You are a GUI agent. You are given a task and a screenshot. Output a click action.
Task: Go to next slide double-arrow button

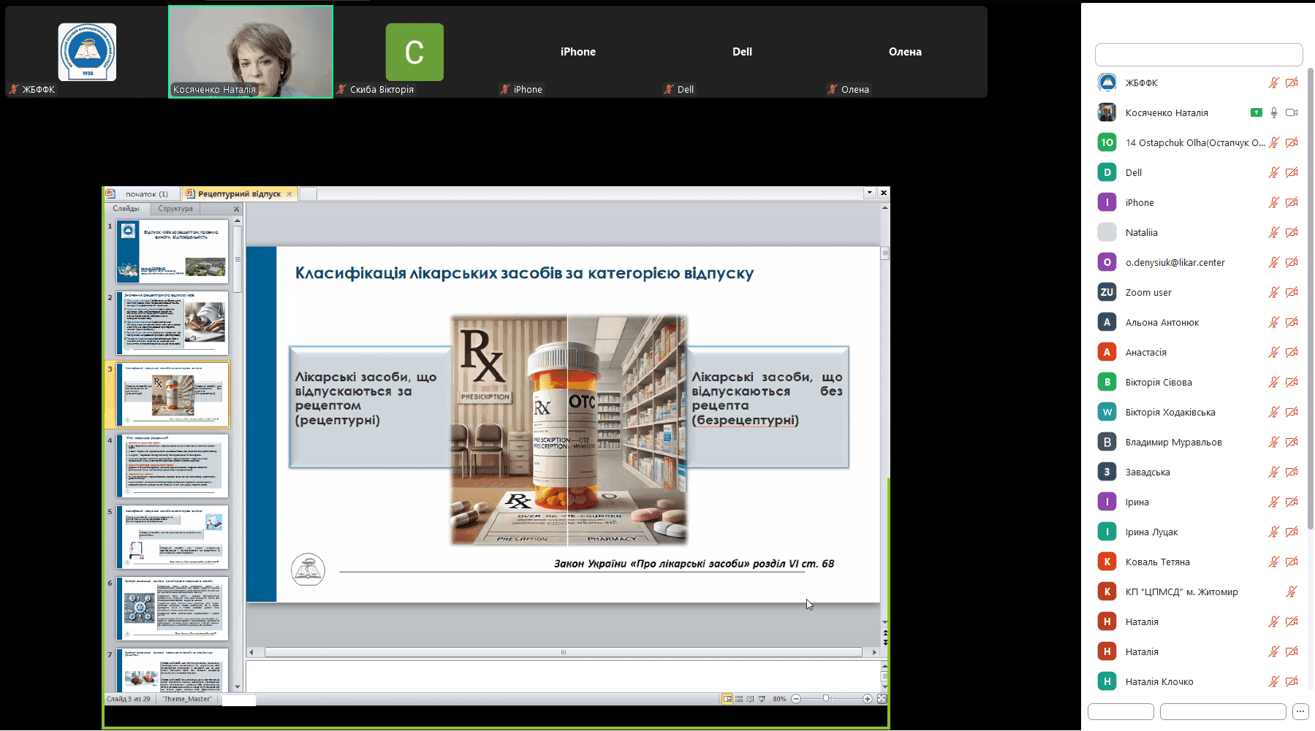coord(885,643)
